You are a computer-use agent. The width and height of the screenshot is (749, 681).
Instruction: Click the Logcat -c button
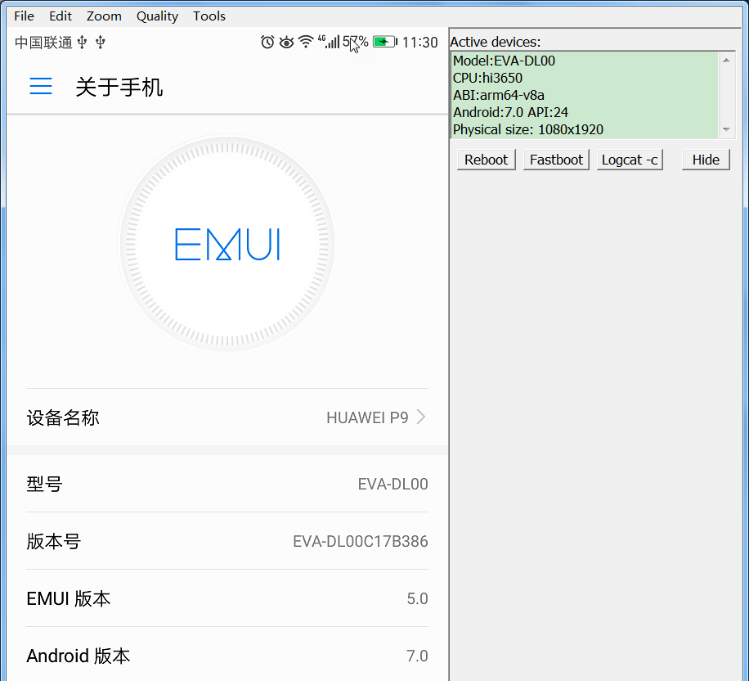(x=630, y=160)
